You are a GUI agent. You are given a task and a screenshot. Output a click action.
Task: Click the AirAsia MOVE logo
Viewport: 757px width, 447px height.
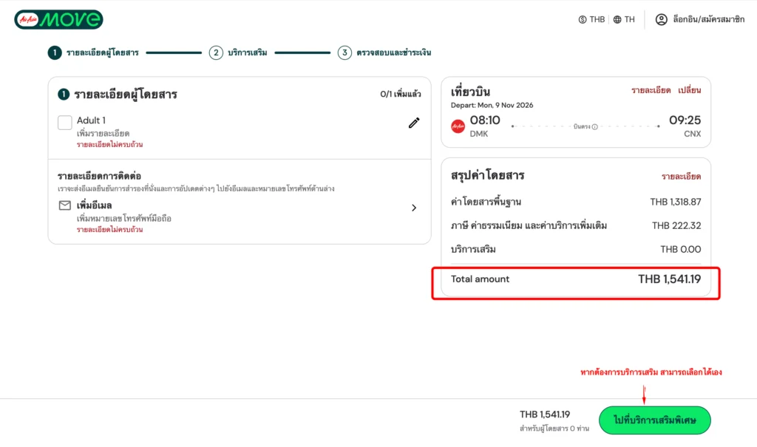point(58,19)
